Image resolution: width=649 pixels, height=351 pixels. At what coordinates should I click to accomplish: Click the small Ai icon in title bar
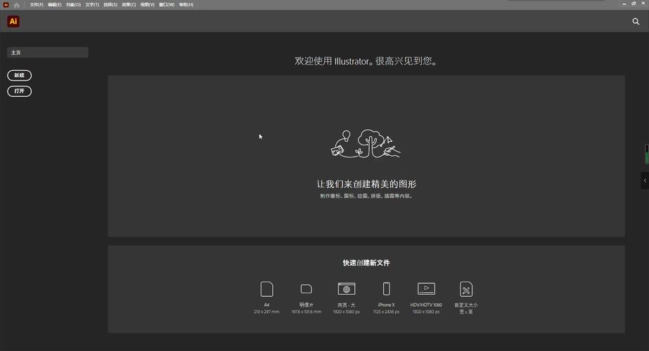coord(6,5)
